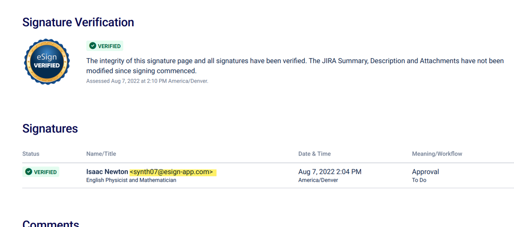Click the VERIFIED text in the signature row
Image resolution: width=514 pixels, height=227 pixels.
pyautogui.click(x=45, y=172)
